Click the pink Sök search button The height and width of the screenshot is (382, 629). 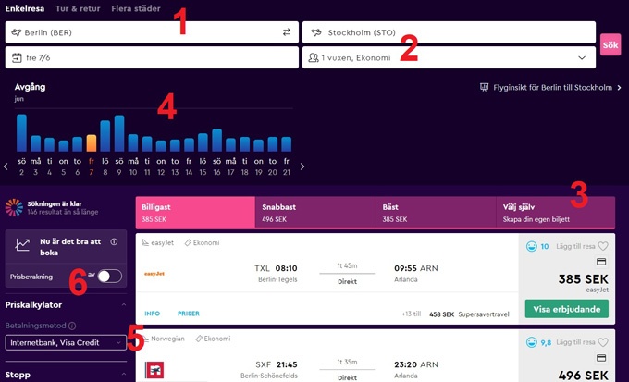click(x=610, y=44)
